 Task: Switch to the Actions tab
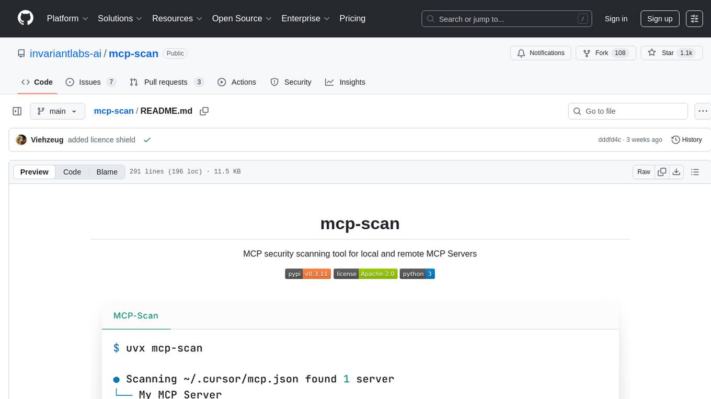coord(237,82)
